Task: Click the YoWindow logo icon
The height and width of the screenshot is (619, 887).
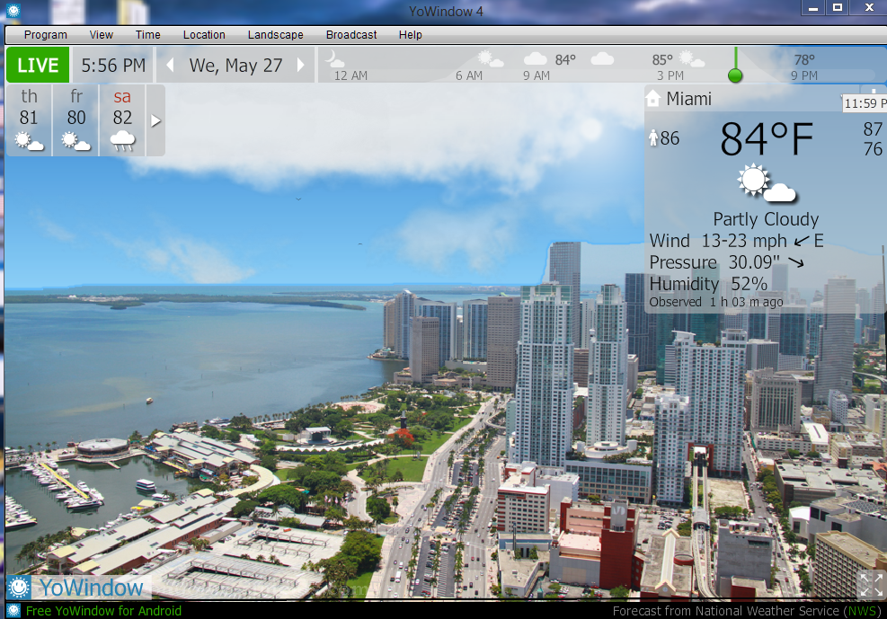Action: (18, 588)
